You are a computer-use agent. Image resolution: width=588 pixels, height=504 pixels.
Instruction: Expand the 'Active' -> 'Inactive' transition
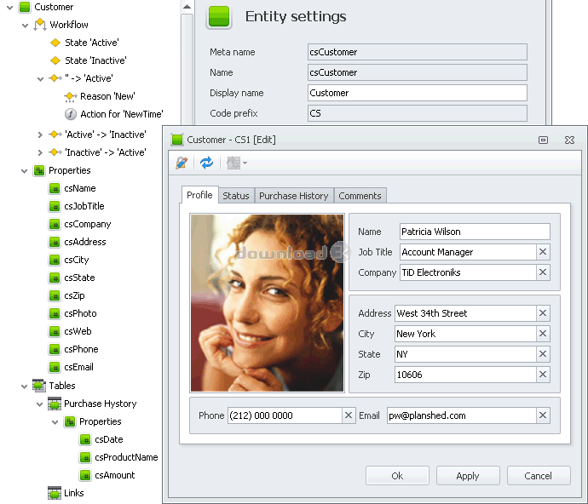pos(40,135)
